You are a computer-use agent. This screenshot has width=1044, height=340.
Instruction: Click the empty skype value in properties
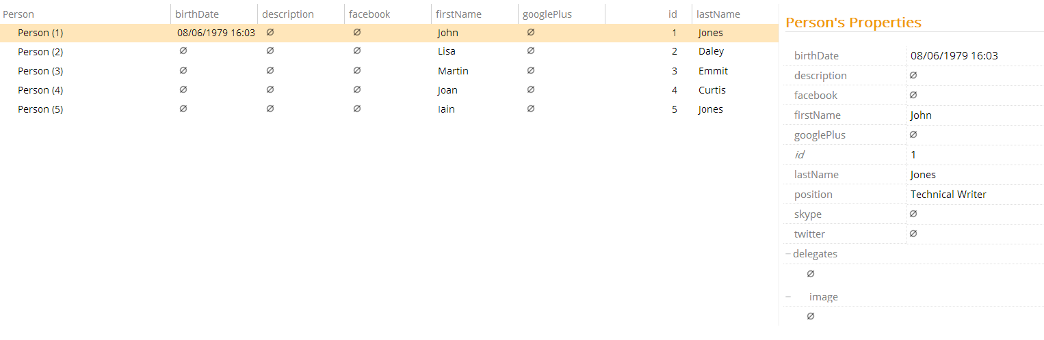click(x=913, y=214)
